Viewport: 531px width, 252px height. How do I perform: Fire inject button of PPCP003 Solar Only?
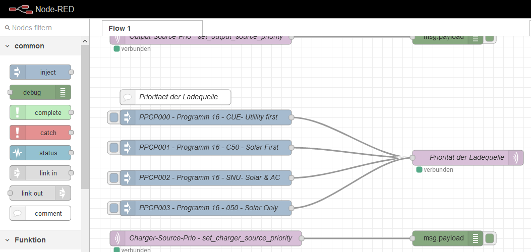(x=114, y=208)
